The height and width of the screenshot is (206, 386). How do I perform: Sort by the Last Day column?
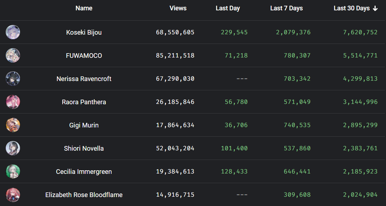pyautogui.click(x=228, y=8)
